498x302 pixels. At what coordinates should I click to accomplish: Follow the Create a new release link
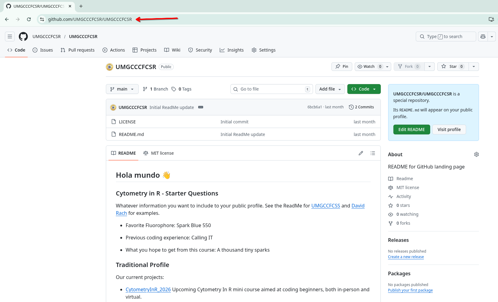[x=406, y=257]
